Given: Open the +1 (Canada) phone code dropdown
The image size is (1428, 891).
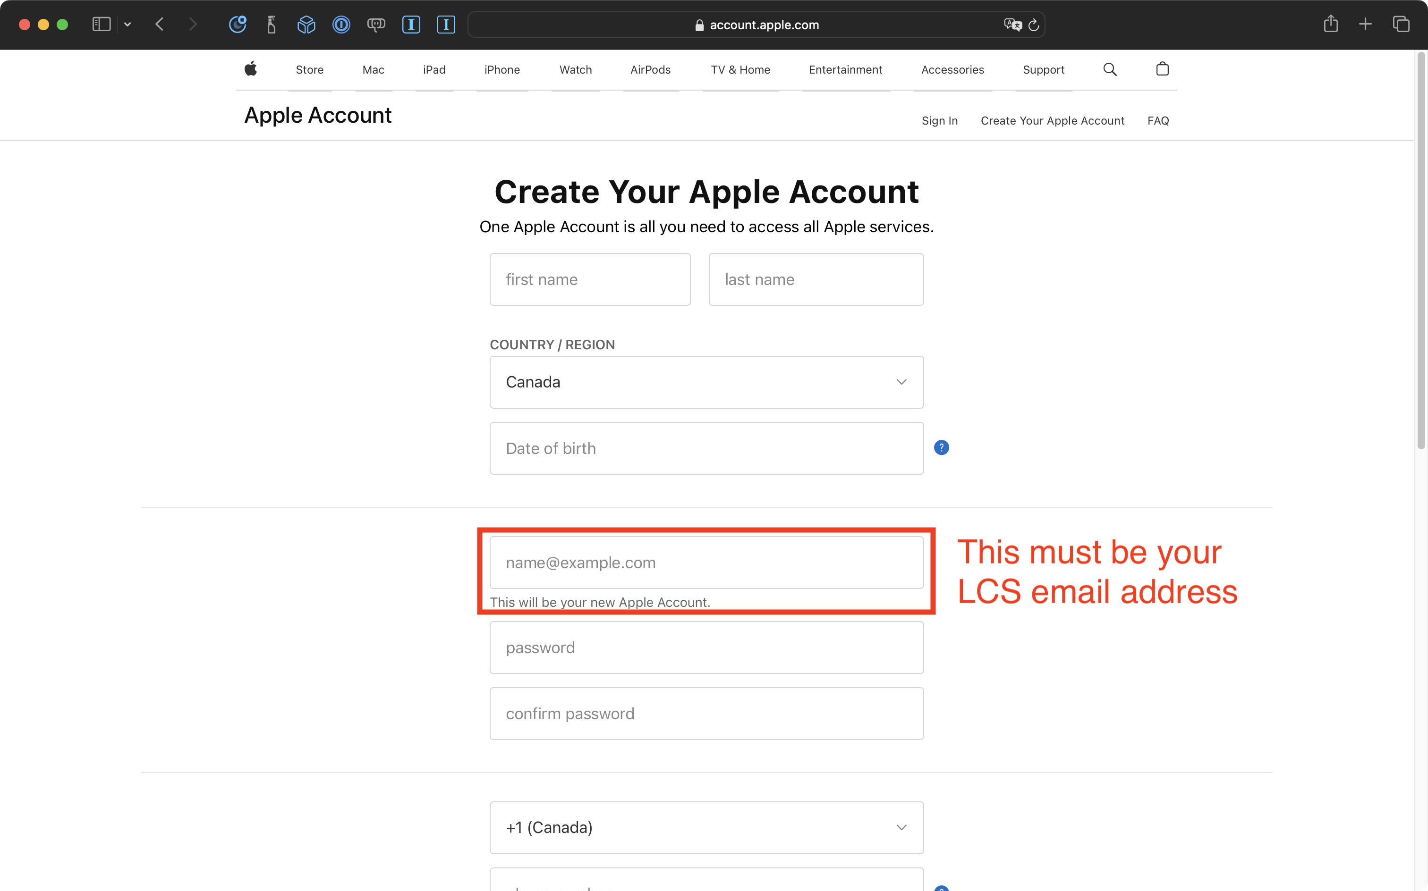Looking at the screenshot, I should point(706,827).
